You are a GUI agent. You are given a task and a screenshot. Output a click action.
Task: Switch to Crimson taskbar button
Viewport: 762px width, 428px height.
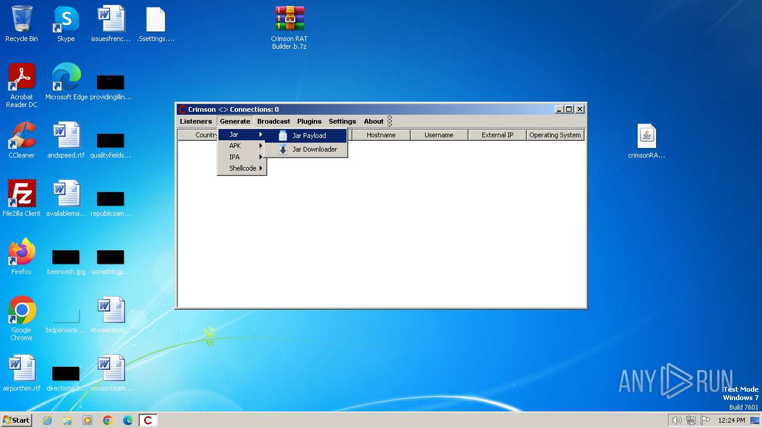coord(148,420)
